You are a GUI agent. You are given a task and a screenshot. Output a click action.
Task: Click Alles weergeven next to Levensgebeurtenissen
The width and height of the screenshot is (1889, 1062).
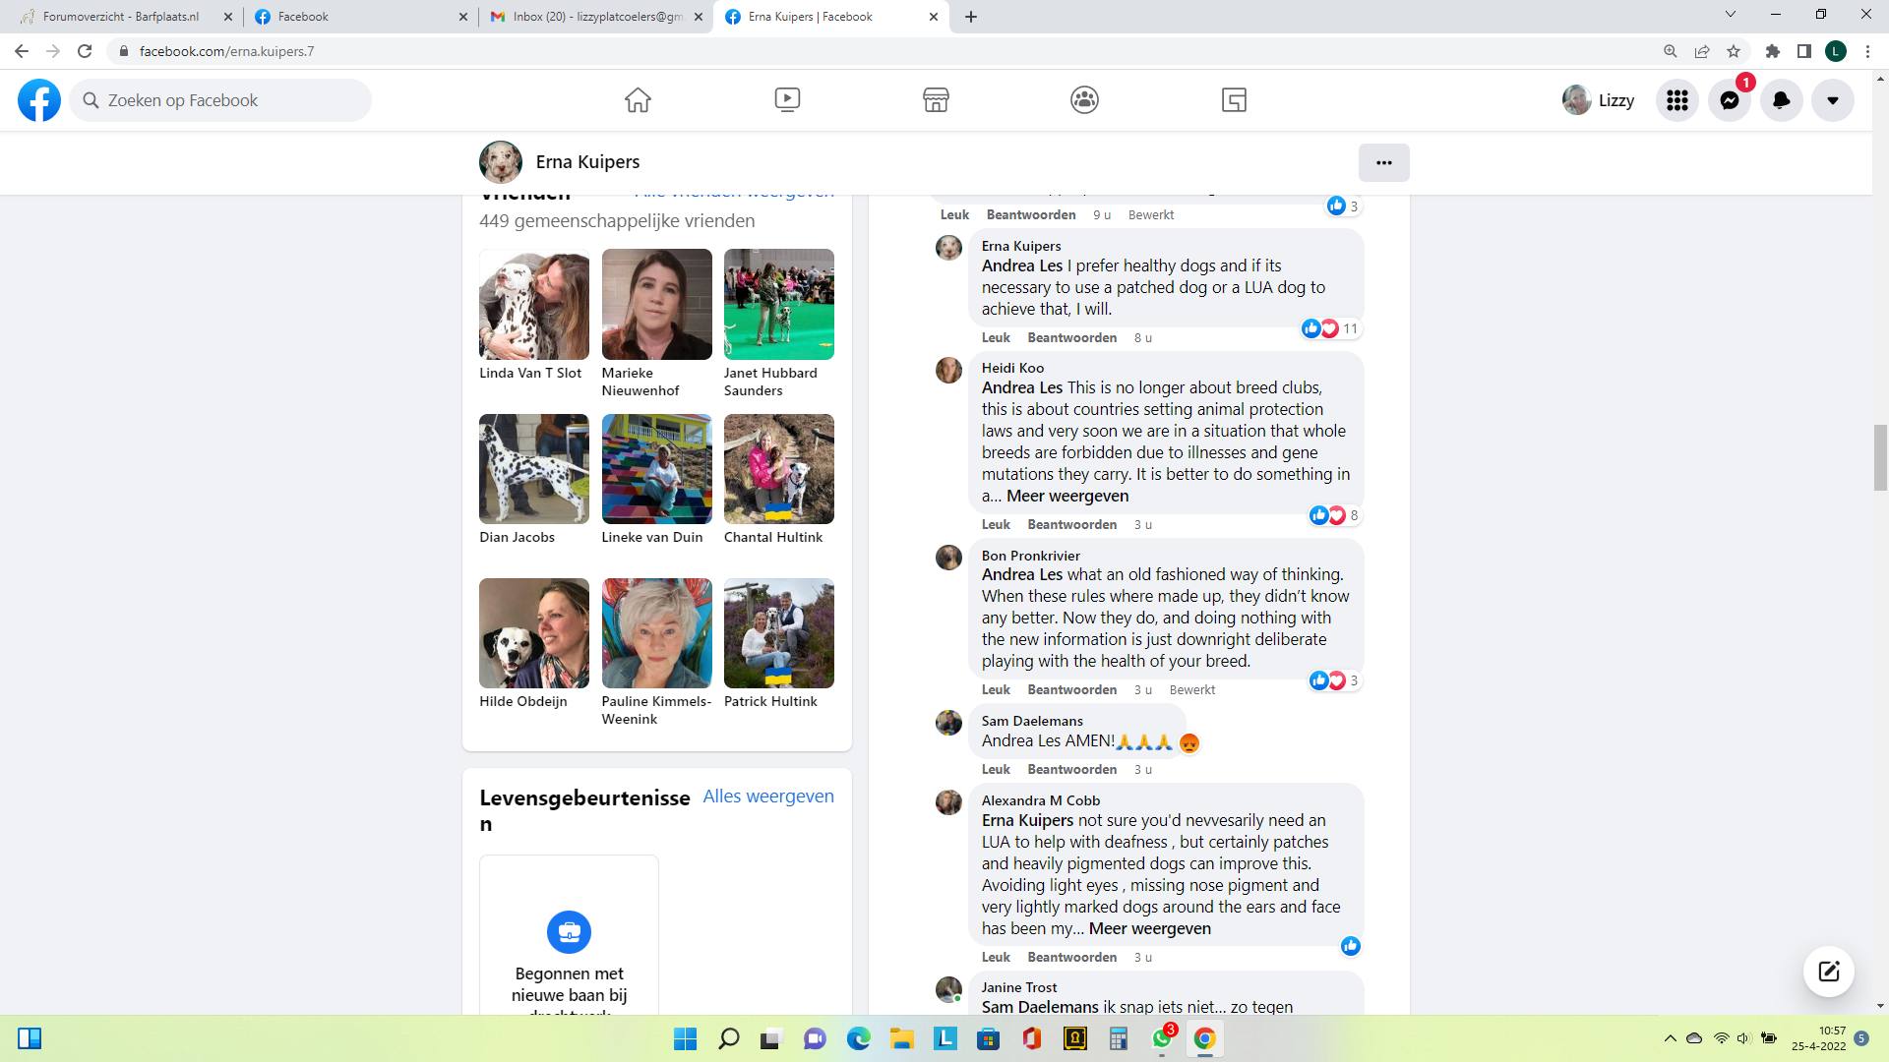pos(768,796)
